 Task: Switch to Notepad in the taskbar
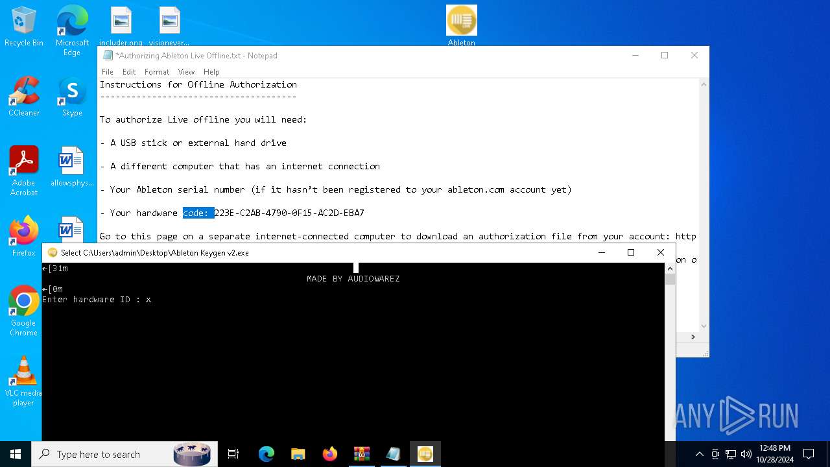point(394,454)
